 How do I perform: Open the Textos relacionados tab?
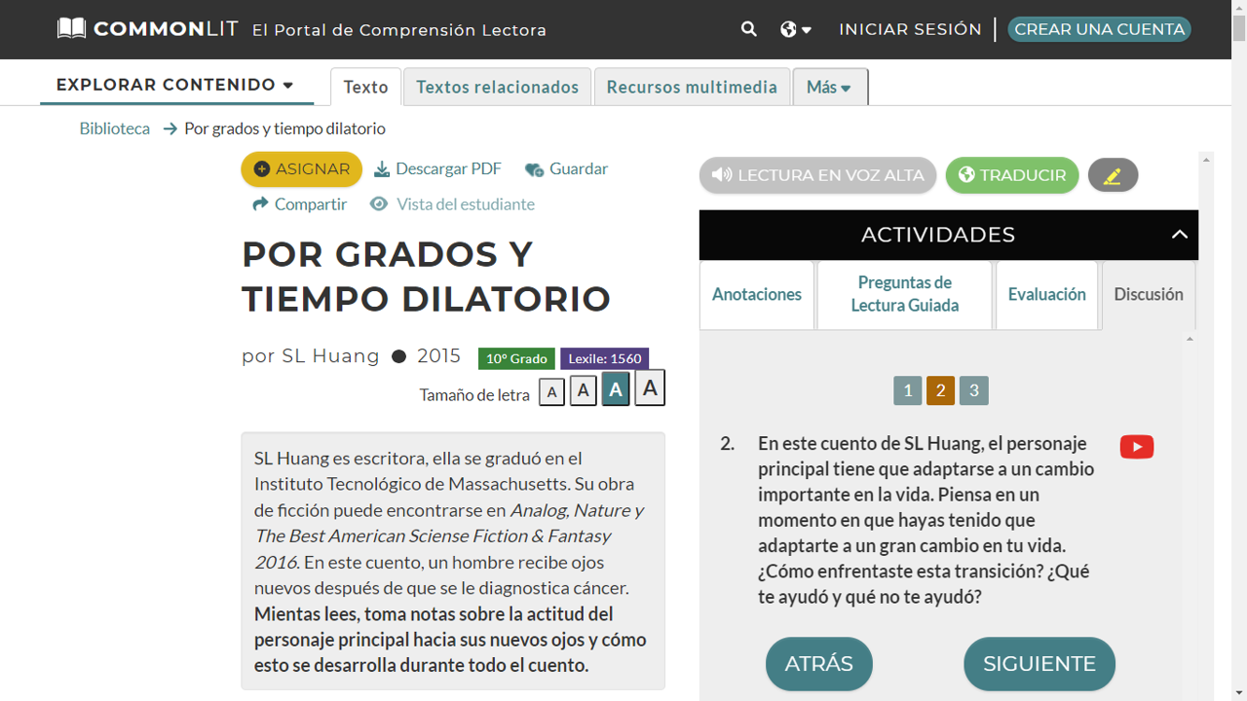click(497, 87)
